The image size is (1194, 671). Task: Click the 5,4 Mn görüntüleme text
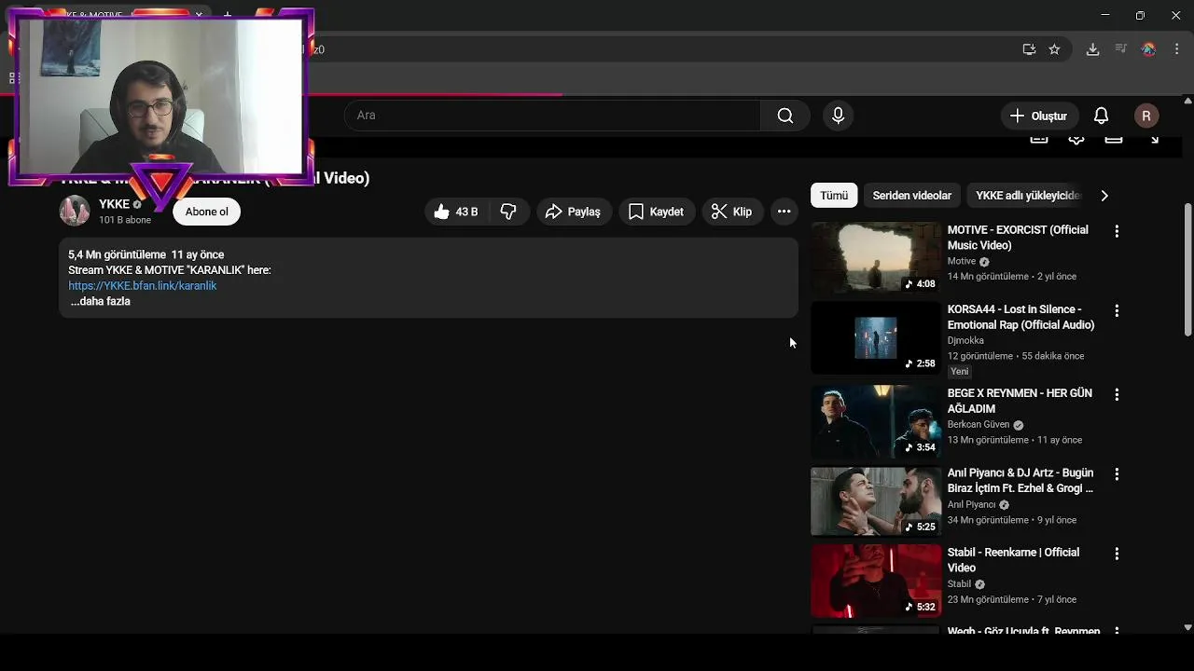point(117,254)
